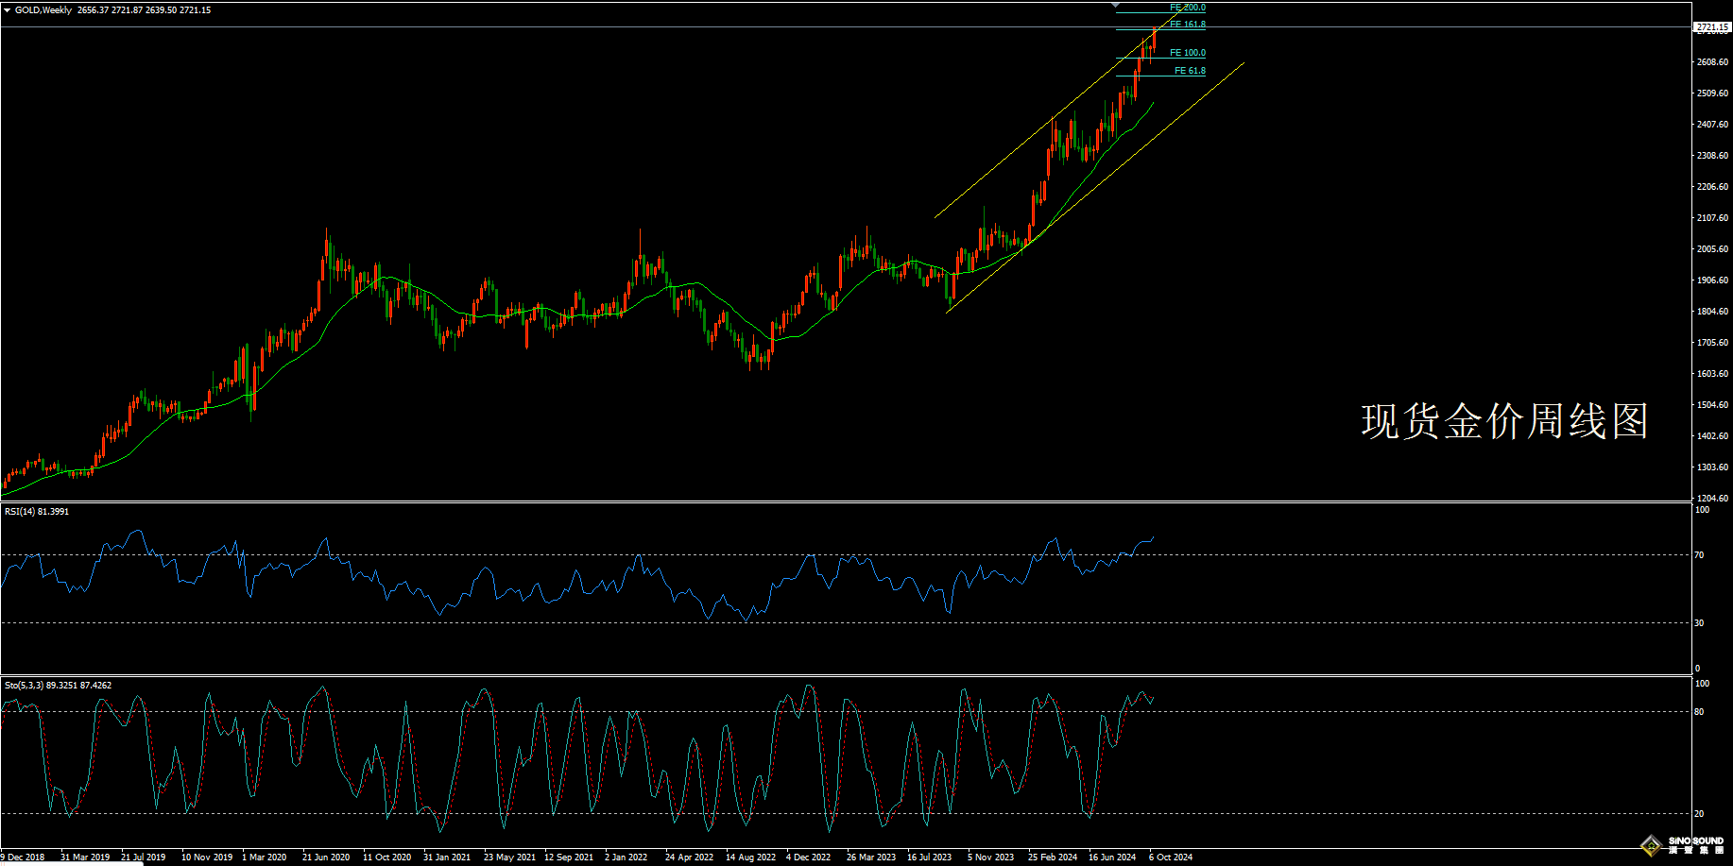Screen dimensions: 1733x866
Task: Click the 4 Dec 2022 date on time axis
Action: point(808,858)
